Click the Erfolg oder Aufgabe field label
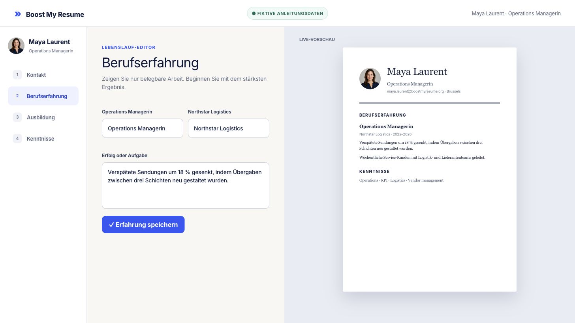This screenshot has height=323, width=575. 124,156
